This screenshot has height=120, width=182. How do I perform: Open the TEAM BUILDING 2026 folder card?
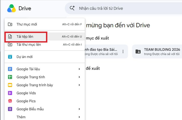[157, 52]
